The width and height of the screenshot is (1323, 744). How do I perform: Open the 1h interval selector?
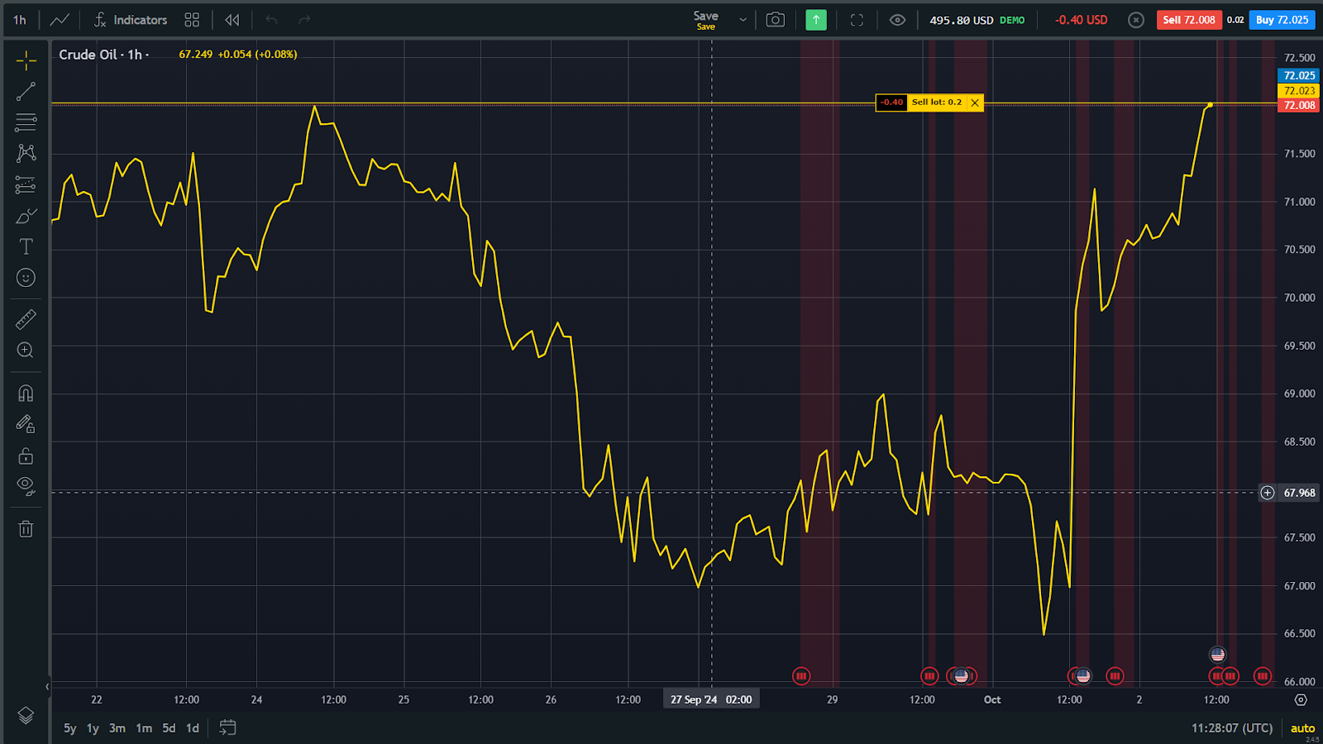click(x=20, y=20)
